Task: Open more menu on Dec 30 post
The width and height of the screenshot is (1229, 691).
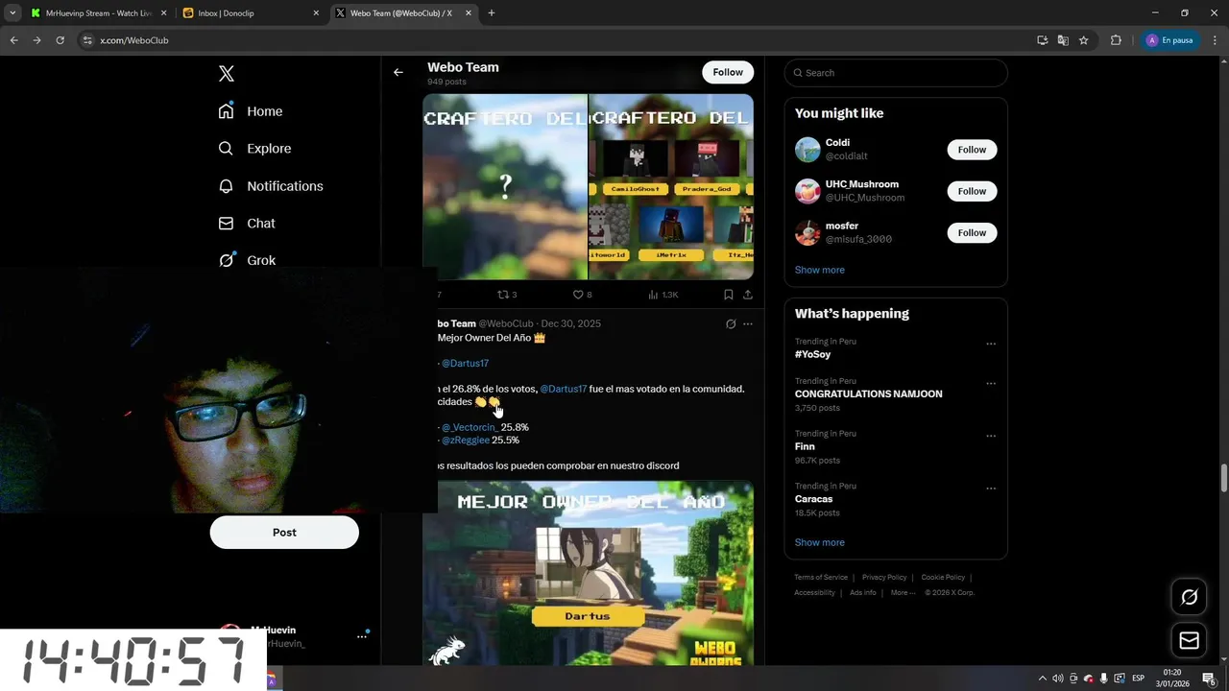Action: click(x=748, y=324)
